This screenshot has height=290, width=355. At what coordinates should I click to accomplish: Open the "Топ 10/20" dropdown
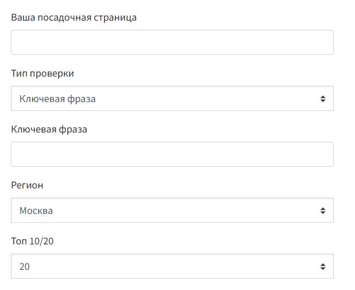tap(172, 267)
